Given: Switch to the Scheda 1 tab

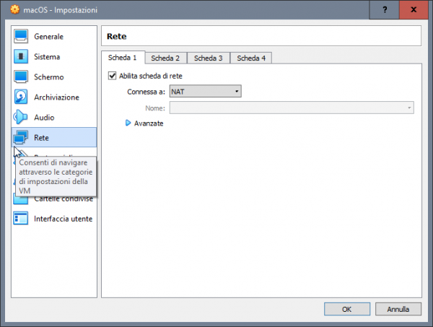Looking at the screenshot, I should click(x=123, y=58).
